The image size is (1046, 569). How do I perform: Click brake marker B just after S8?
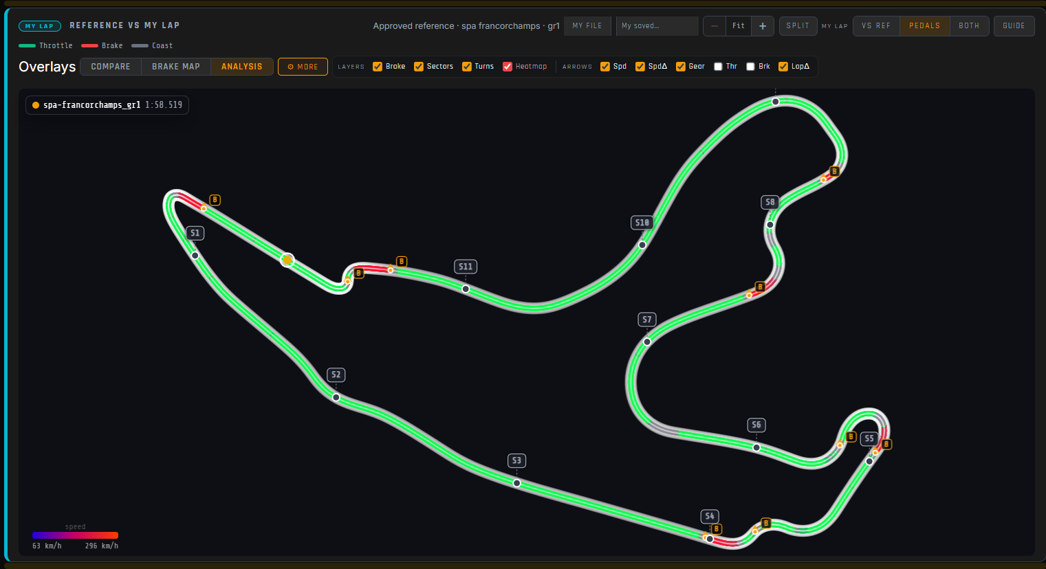click(x=834, y=172)
